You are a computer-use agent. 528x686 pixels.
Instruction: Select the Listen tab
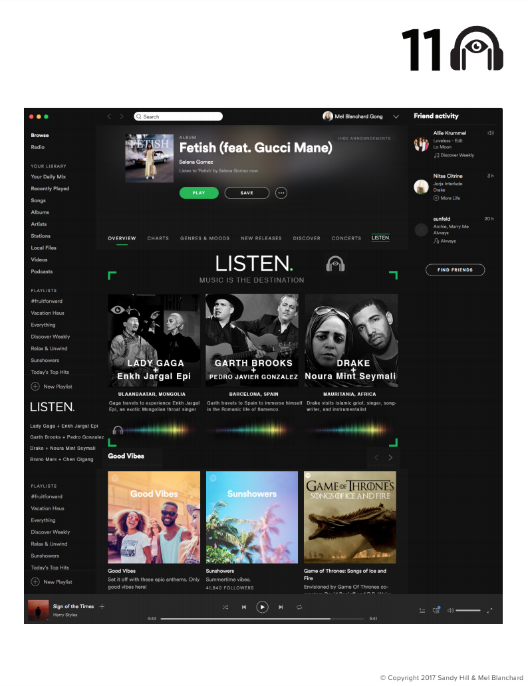point(380,238)
